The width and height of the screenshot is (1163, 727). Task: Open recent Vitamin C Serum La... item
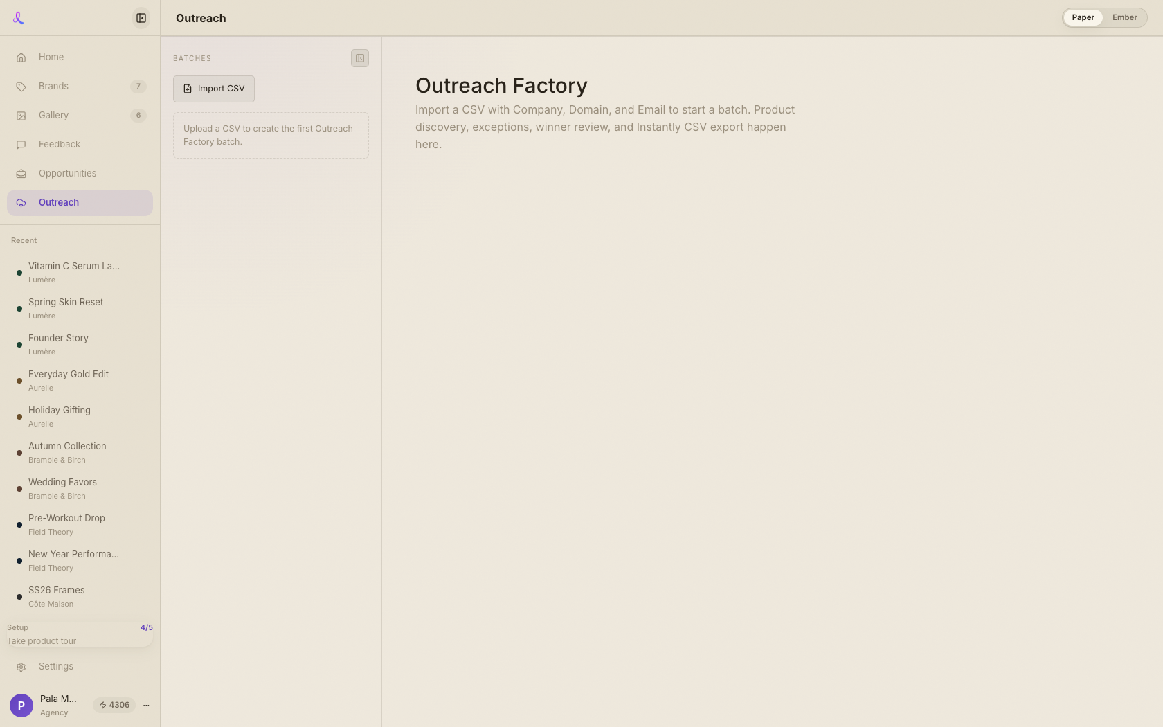[x=80, y=273]
